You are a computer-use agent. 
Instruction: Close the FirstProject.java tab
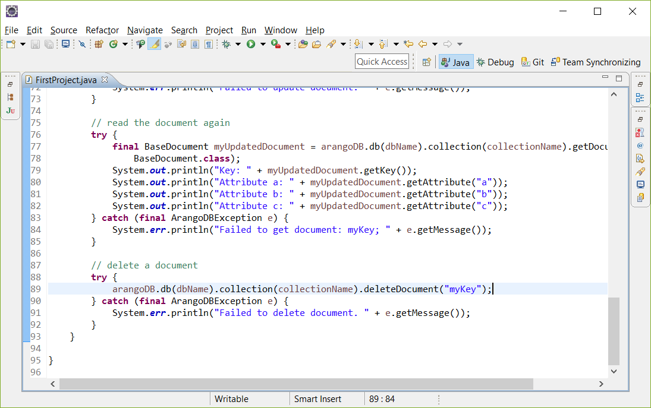click(x=105, y=79)
